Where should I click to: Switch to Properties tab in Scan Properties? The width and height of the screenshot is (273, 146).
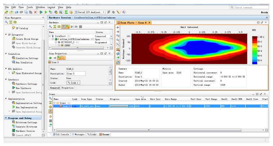coord(67,88)
